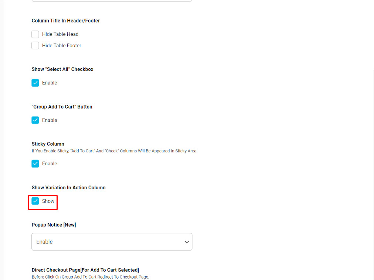Click the partially visible input field at top

[112, 0]
